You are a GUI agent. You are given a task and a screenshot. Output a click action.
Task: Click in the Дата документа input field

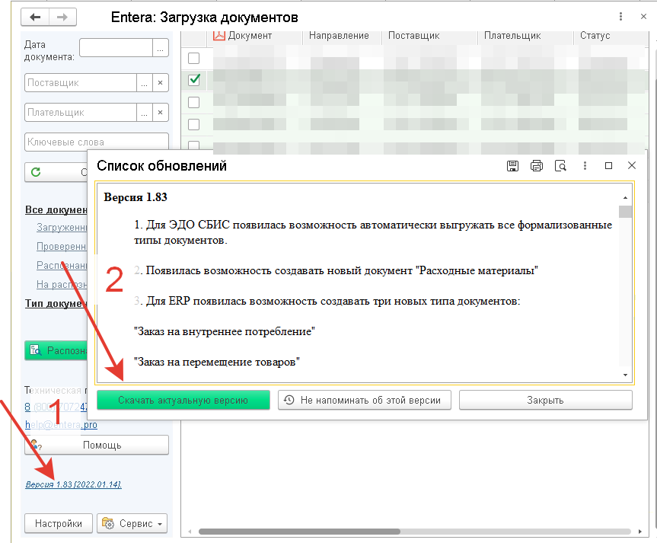pyautogui.click(x=116, y=48)
